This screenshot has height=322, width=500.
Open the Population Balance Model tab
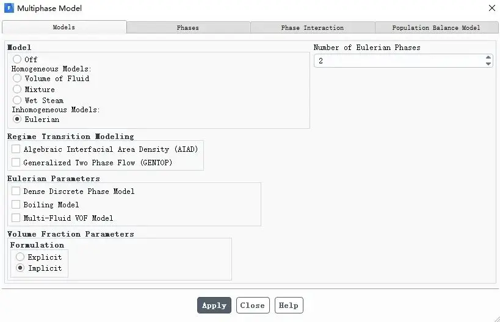[437, 27]
